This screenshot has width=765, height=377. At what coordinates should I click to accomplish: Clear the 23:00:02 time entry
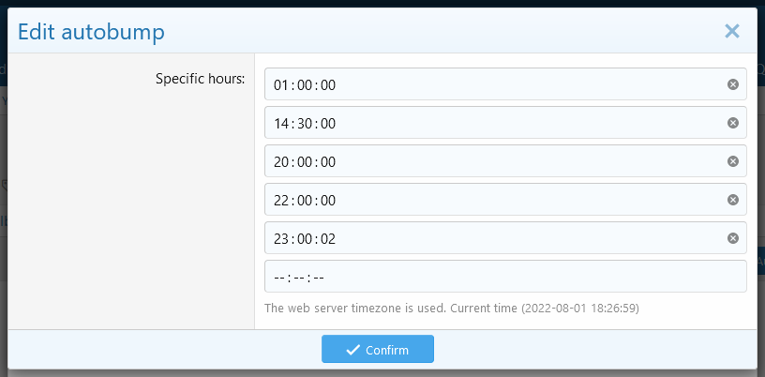pos(733,238)
